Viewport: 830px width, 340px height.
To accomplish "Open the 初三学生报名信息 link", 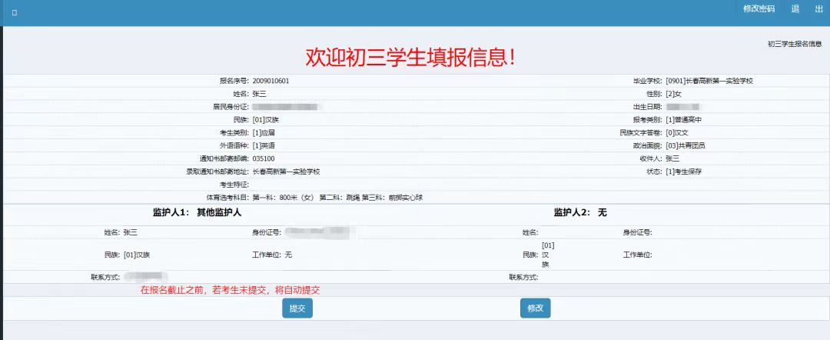I will click(x=795, y=44).
